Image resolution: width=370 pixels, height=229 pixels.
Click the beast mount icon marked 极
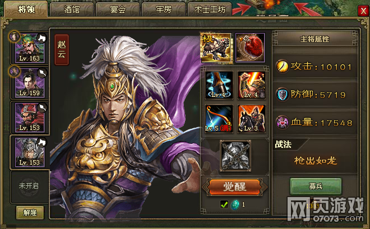216,48
